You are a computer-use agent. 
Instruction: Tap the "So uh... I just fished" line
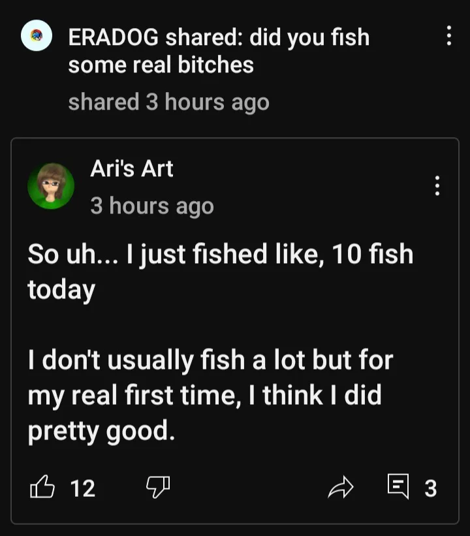pos(220,254)
